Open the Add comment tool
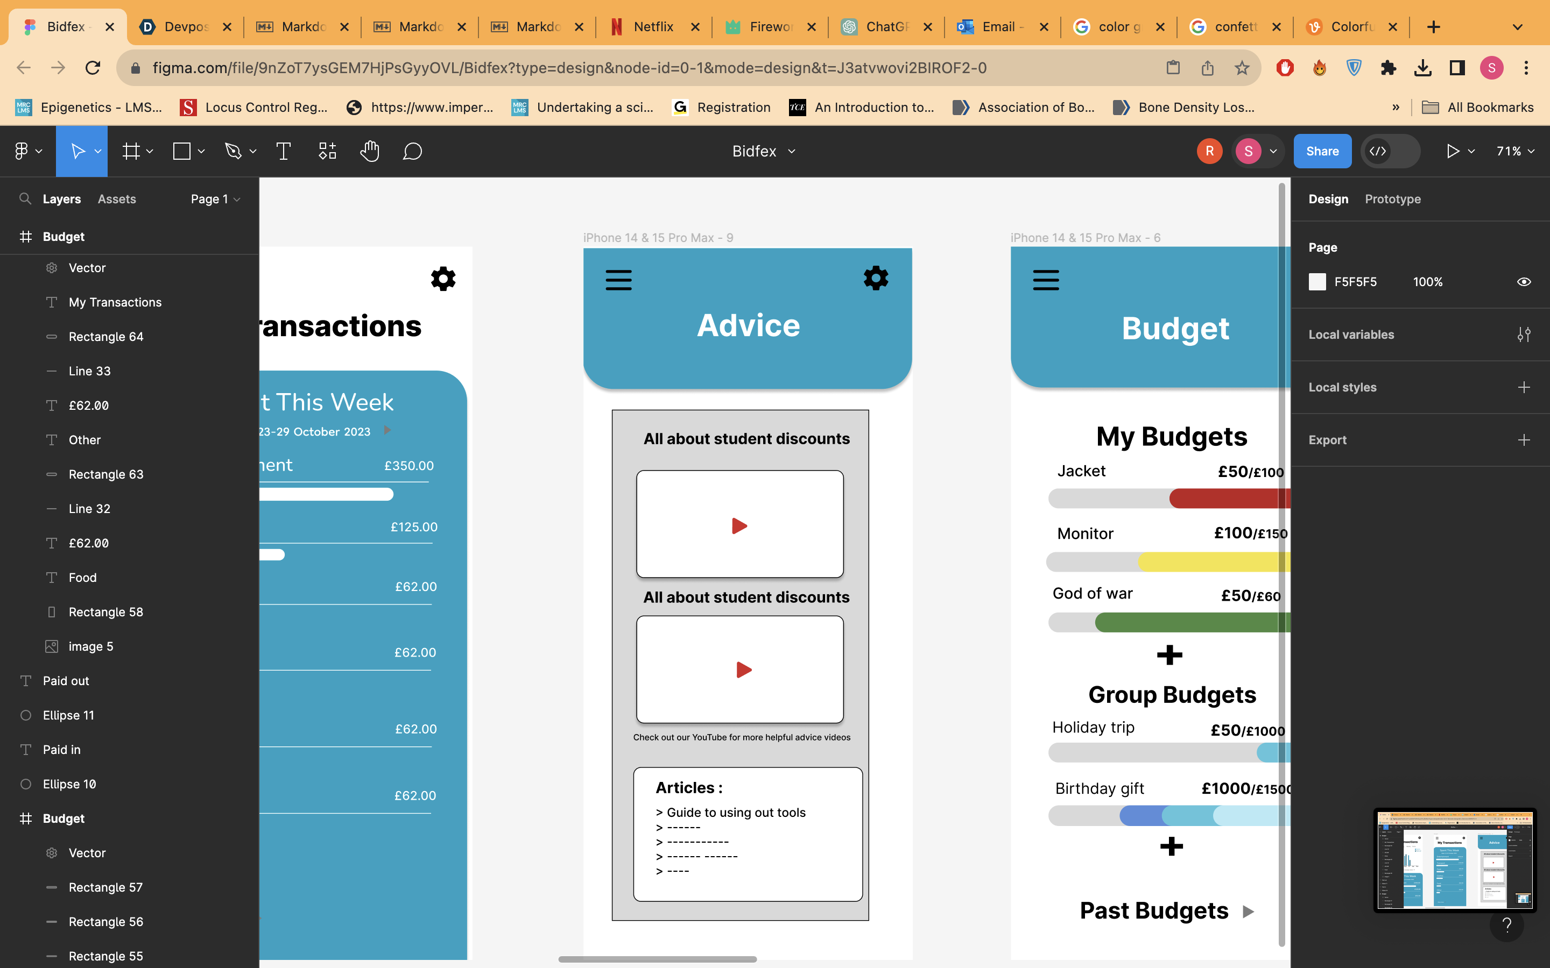The width and height of the screenshot is (1550, 968). tap(412, 151)
